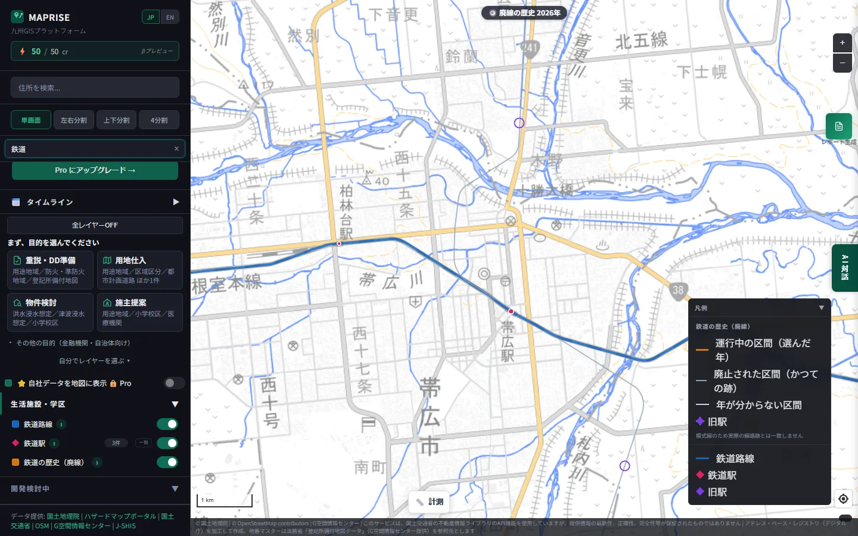Expand the タイムライン panel arrow
The width and height of the screenshot is (858, 536).
click(x=176, y=202)
